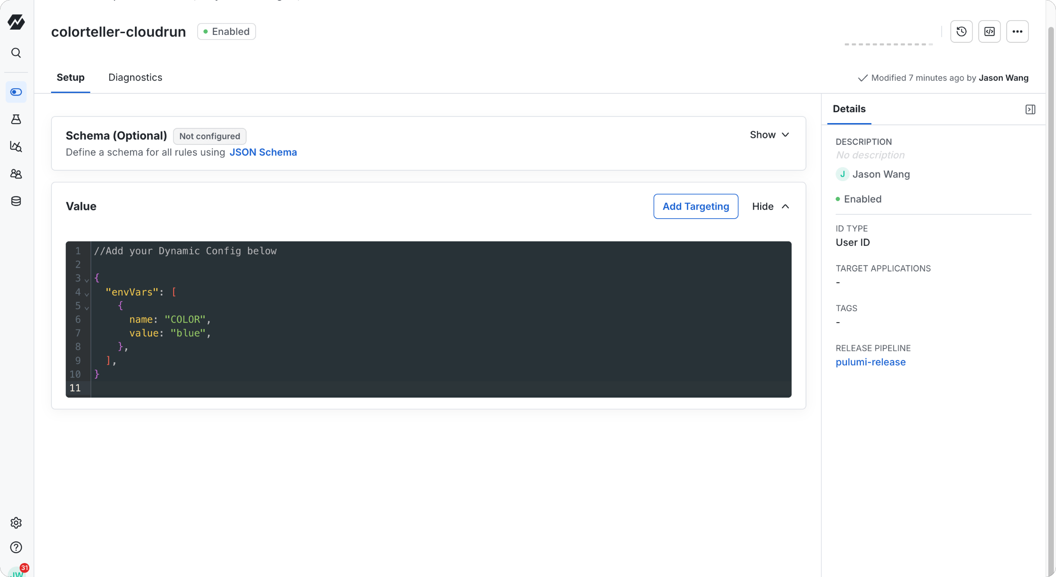1056x577 pixels.
Task: Open the Data database icon
Action: (16, 201)
